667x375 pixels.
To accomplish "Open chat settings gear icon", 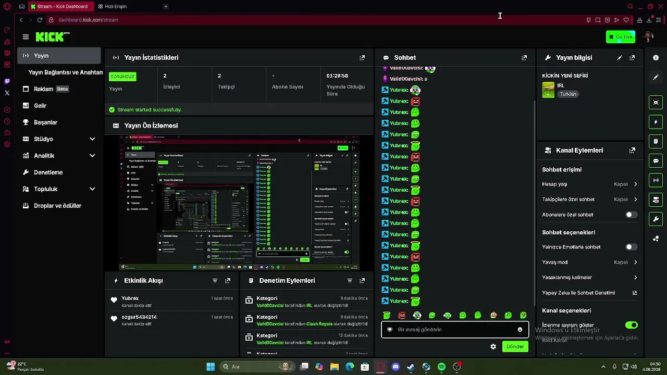I will point(493,347).
